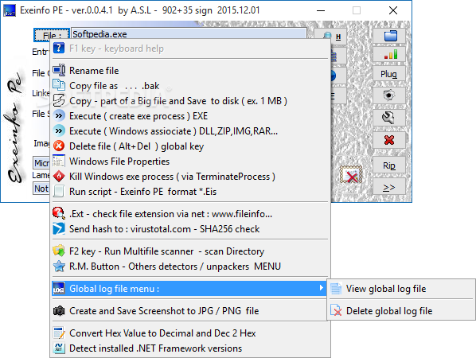Image resolution: width=476 pixels, height=358 pixels.
Task: Open the Plug button
Action: tap(389, 74)
